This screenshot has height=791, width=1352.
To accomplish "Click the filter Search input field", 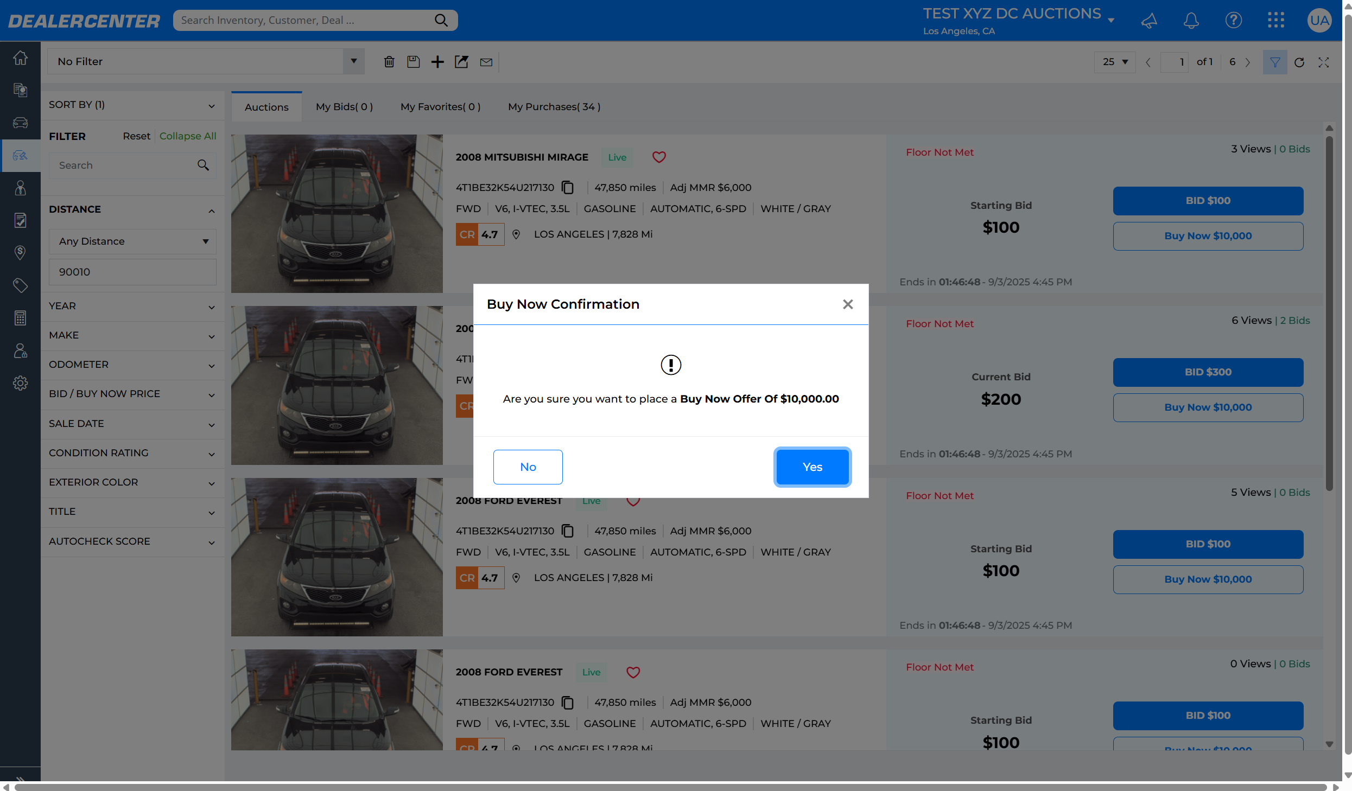I will click(132, 165).
